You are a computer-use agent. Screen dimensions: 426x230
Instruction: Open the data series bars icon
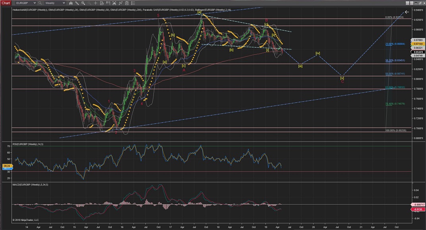click(x=114, y=3)
